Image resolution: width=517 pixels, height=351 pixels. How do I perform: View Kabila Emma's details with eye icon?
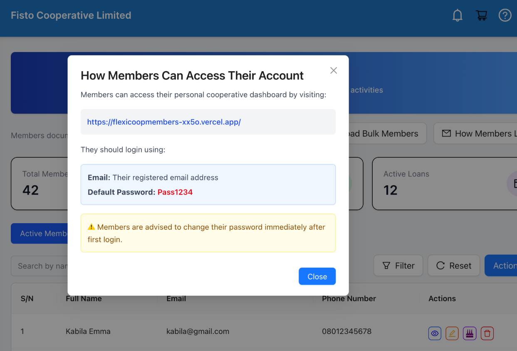pos(435,334)
